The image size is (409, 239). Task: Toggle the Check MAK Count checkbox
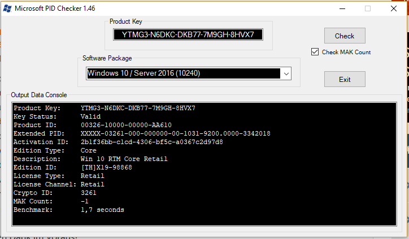tap(315, 52)
